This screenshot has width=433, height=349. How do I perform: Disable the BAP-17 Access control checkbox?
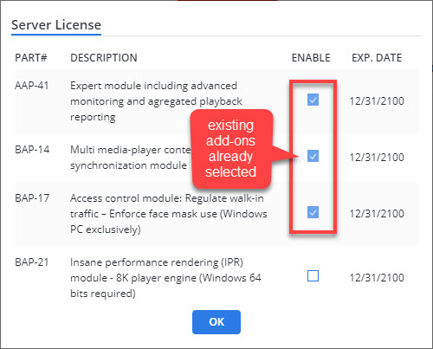313,212
